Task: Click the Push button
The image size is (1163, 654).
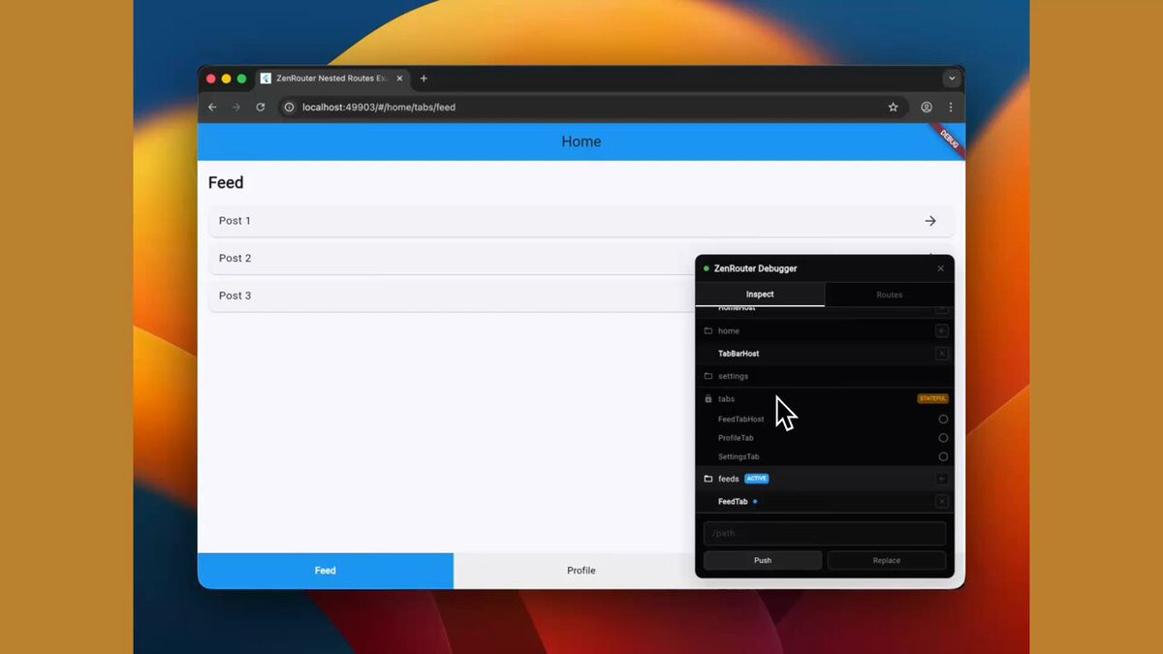Action: point(763,560)
